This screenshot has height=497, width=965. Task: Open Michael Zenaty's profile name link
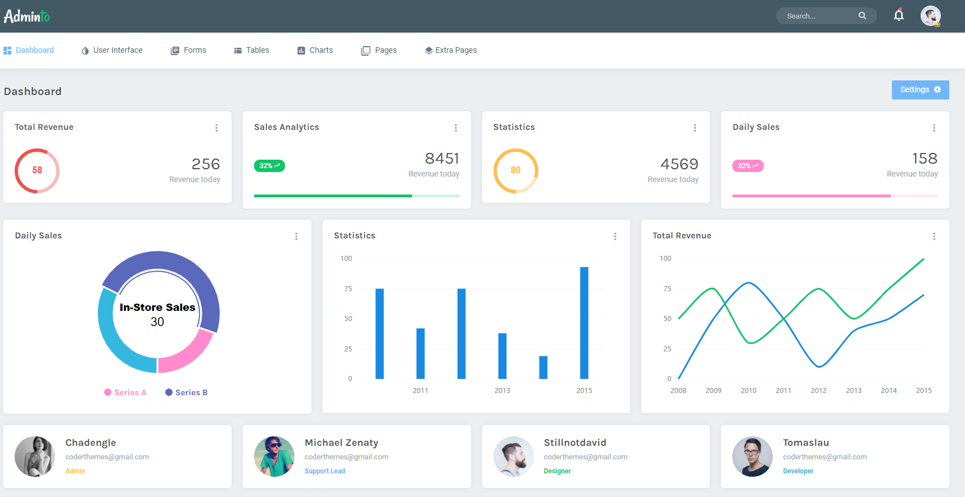(x=341, y=442)
